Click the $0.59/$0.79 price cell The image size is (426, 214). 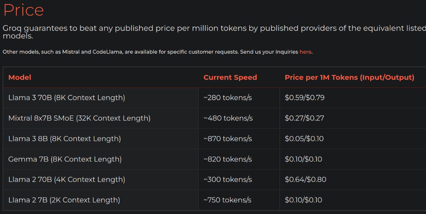pos(305,98)
